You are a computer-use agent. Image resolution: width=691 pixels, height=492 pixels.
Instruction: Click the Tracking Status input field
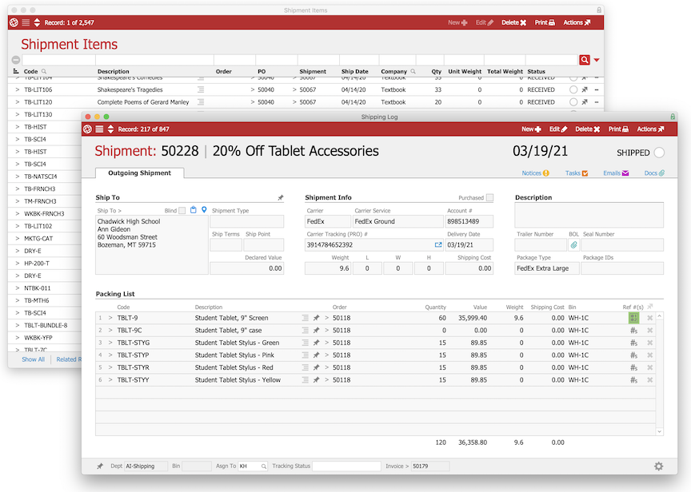[345, 466]
